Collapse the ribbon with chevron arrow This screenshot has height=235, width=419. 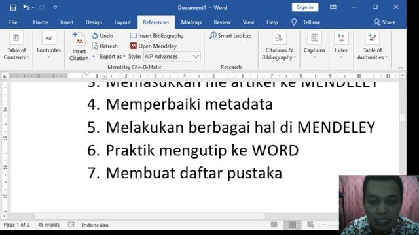pyautogui.click(x=400, y=68)
